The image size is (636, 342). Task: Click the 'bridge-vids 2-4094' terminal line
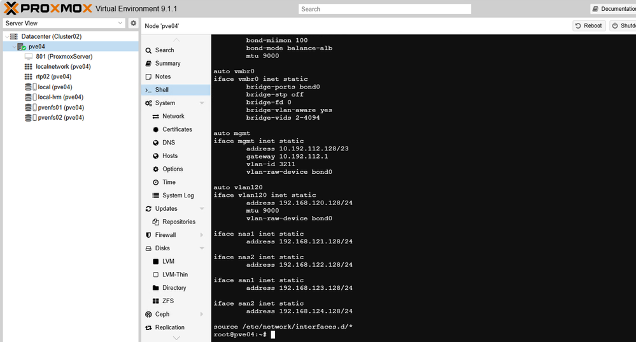[283, 118]
